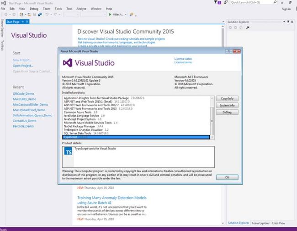
Task: Click the DxDiag button
Action: tap(227, 112)
